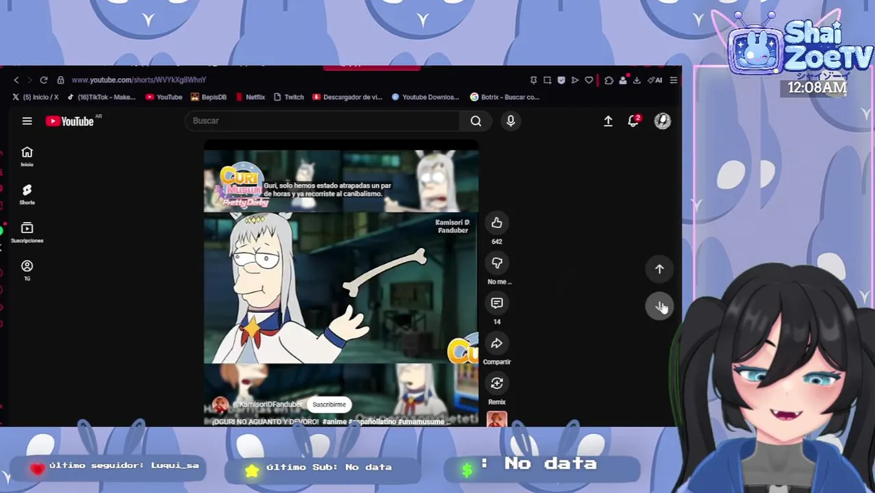Open the Botrix bookmark
Image resolution: width=875 pixels, height=493 pixels.
pyautogui.click(x=505, y=97)
